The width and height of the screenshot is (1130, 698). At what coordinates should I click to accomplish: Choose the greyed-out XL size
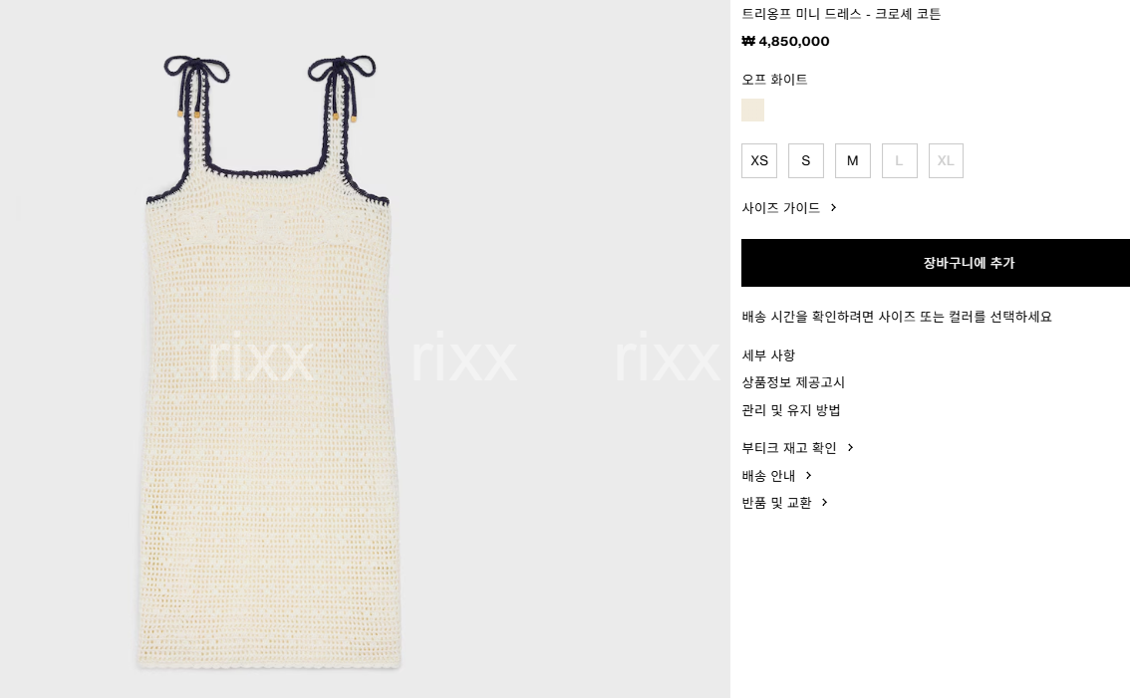[x=946, y=160]
